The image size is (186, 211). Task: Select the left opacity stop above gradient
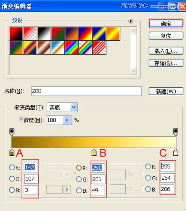[12, 132]
